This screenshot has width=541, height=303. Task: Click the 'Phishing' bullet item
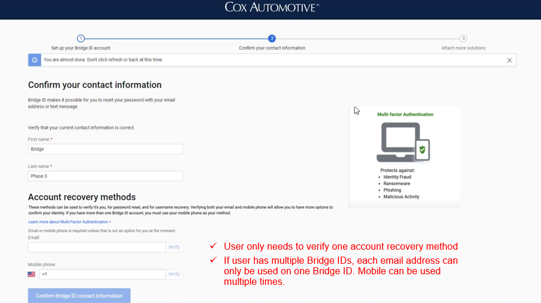click(x=392, y=190)
